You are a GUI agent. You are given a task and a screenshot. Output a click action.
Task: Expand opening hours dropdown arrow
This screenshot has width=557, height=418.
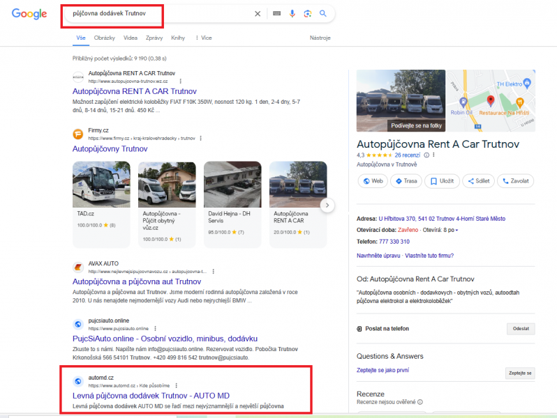[456, 231]
